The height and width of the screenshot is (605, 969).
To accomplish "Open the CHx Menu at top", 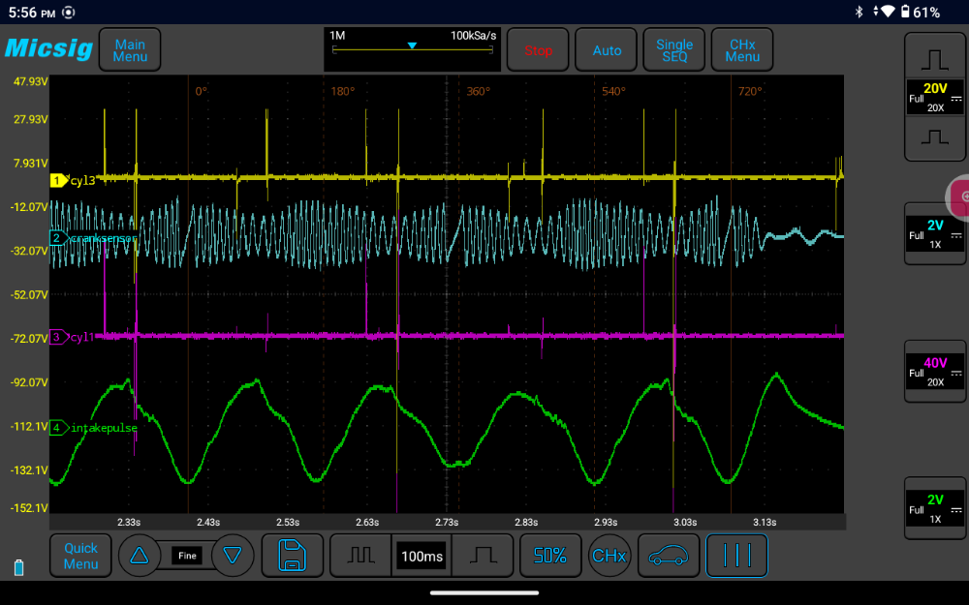I will tap(742, 50).
